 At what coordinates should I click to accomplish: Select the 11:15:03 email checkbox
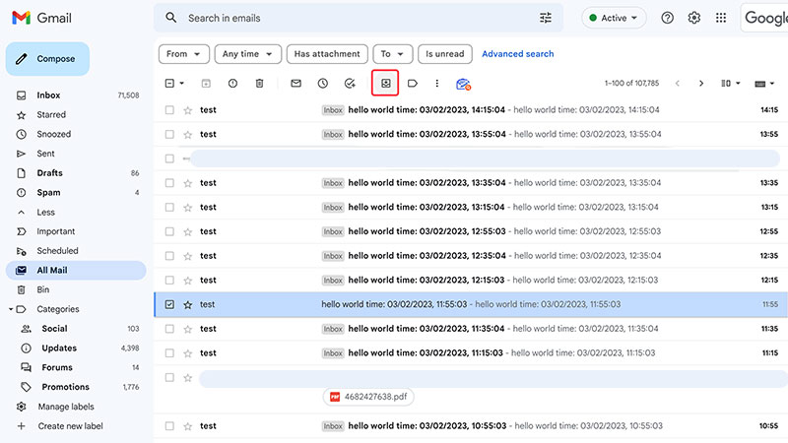[x=169, y=353]
